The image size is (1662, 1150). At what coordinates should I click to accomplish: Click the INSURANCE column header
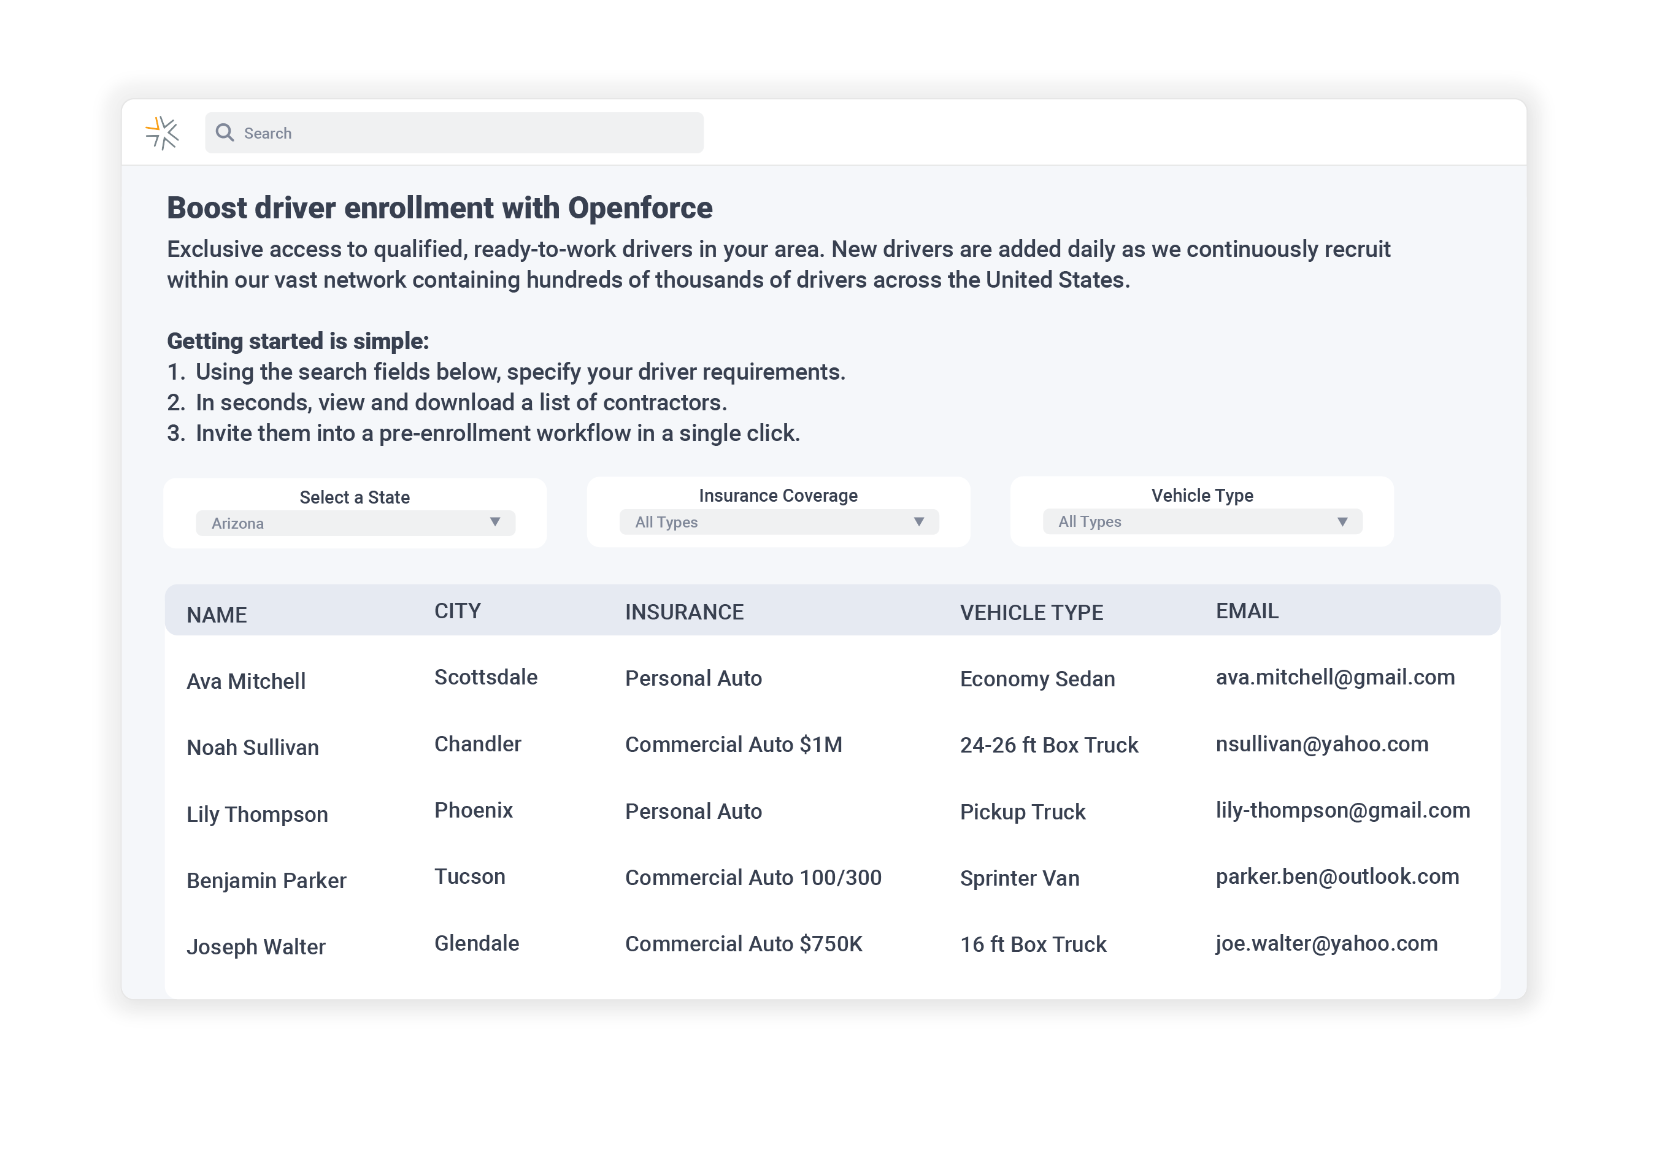684,611
